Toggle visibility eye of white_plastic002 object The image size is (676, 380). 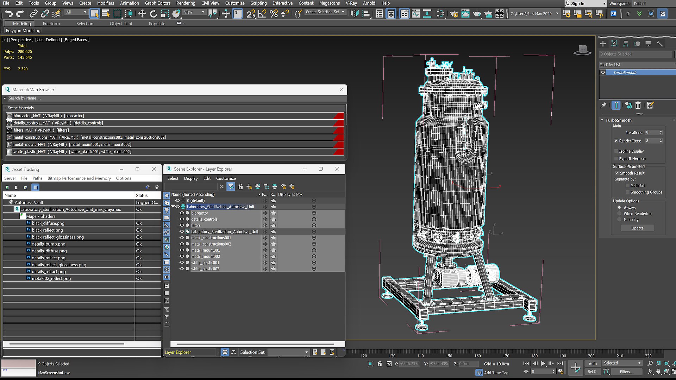coord(182,269)
